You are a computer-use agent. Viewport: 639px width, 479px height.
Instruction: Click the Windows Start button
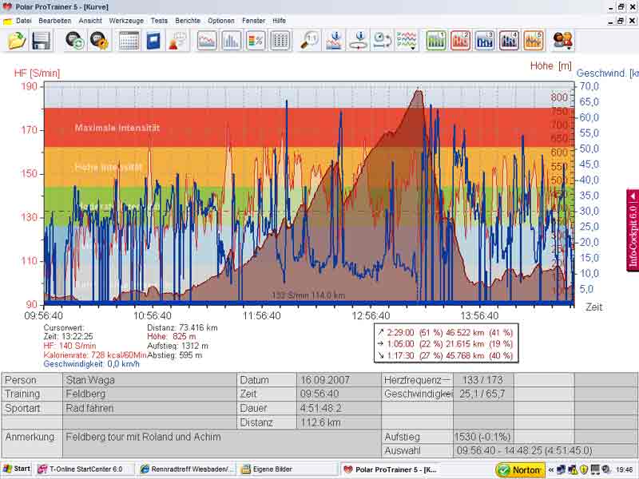[x=16, y=469]
